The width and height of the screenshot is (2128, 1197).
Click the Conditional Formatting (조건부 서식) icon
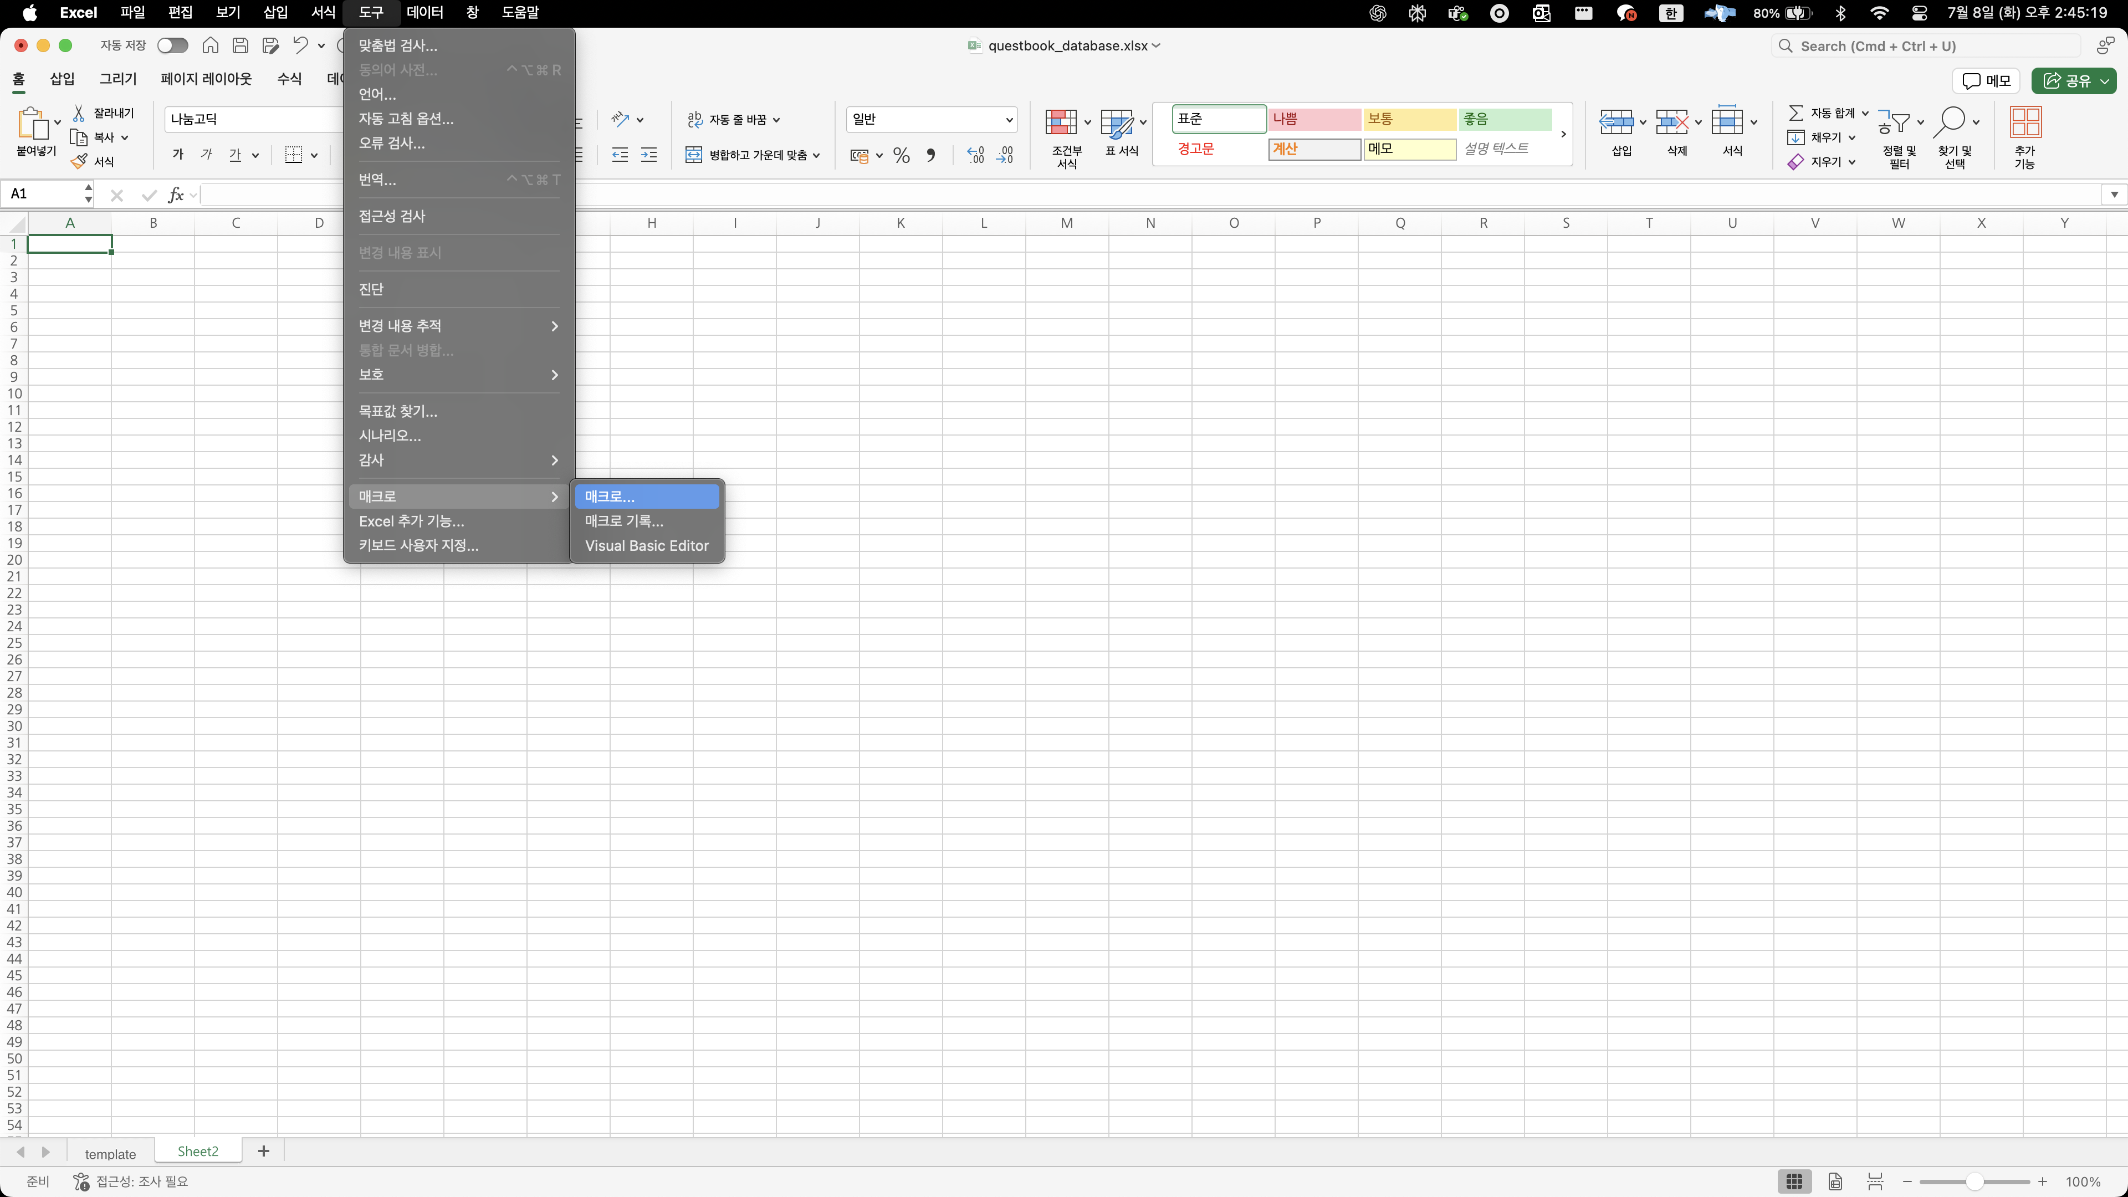1061,123
